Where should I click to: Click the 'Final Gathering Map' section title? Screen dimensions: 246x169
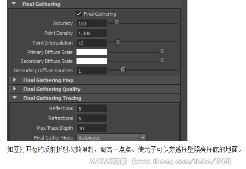pos(48,80)
